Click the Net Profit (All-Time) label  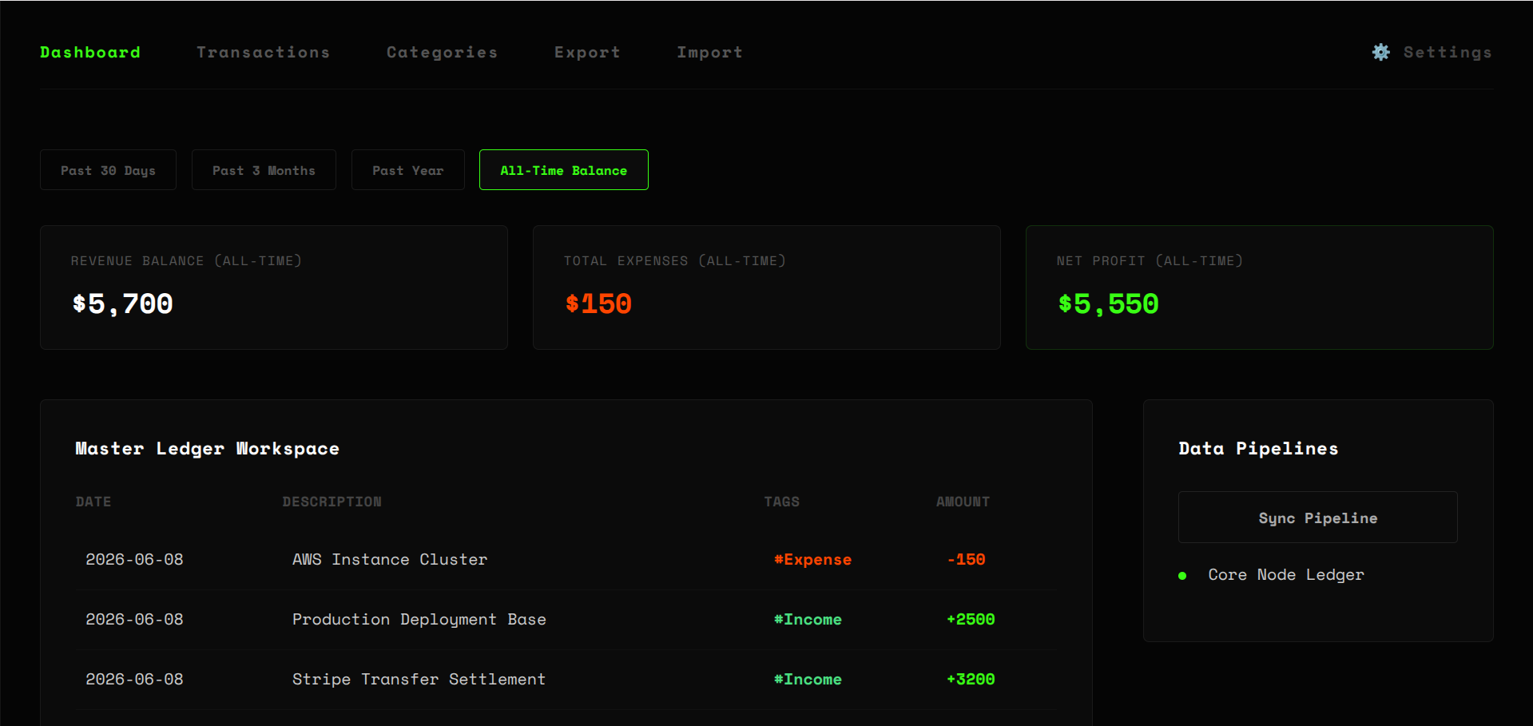coord(1150,261)
